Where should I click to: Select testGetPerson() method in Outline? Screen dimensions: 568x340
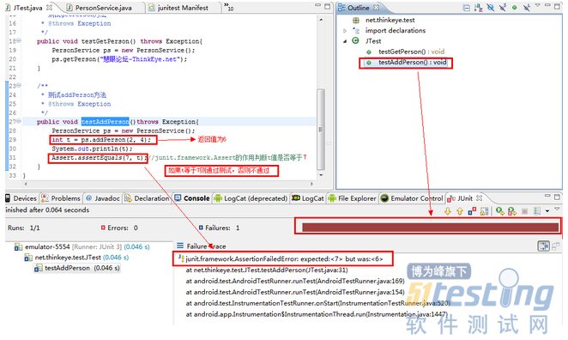coord(405,52)
